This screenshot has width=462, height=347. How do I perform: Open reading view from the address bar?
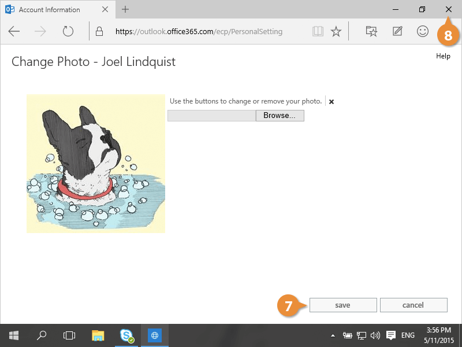pos(317,31)
